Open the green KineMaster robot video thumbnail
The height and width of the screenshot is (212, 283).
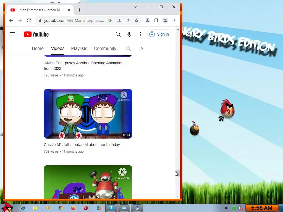pos(88,182)
